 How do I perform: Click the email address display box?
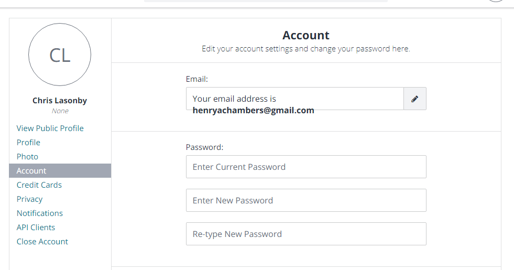click(x=294, y=99)
